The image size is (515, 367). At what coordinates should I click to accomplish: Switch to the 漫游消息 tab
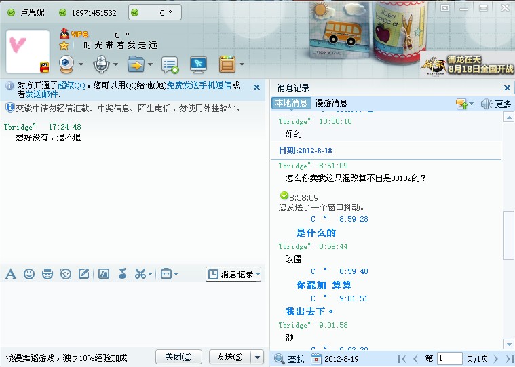(331, 103)
